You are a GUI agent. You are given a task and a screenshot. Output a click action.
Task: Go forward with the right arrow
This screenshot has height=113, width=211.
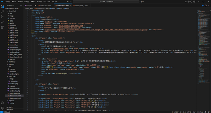tap(71, 2)
